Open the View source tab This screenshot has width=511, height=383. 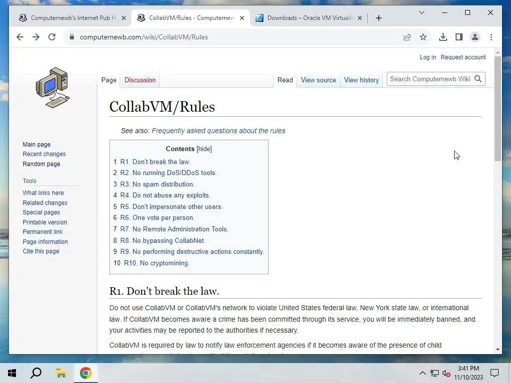tap(318, 80)
